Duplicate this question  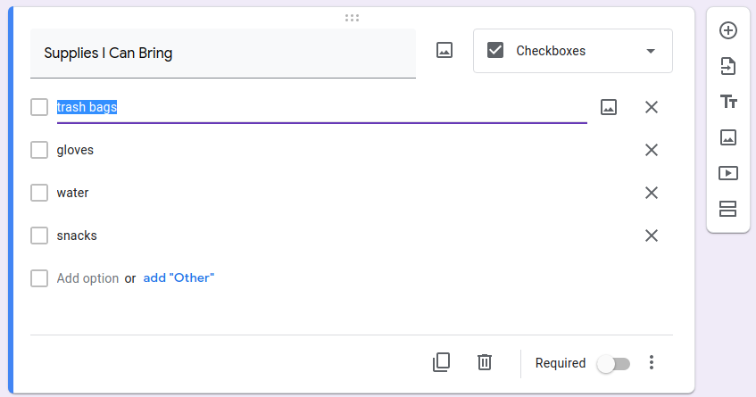point(441,362)
